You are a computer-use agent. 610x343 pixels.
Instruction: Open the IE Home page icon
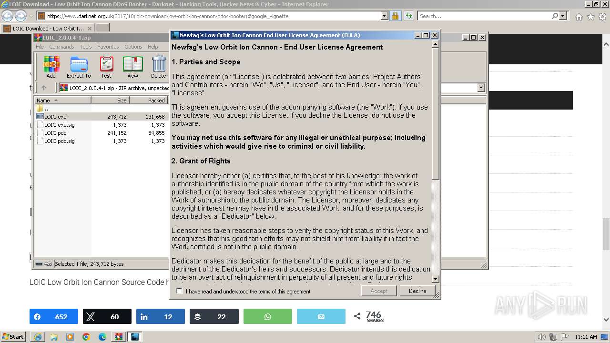tap(579, 17)
